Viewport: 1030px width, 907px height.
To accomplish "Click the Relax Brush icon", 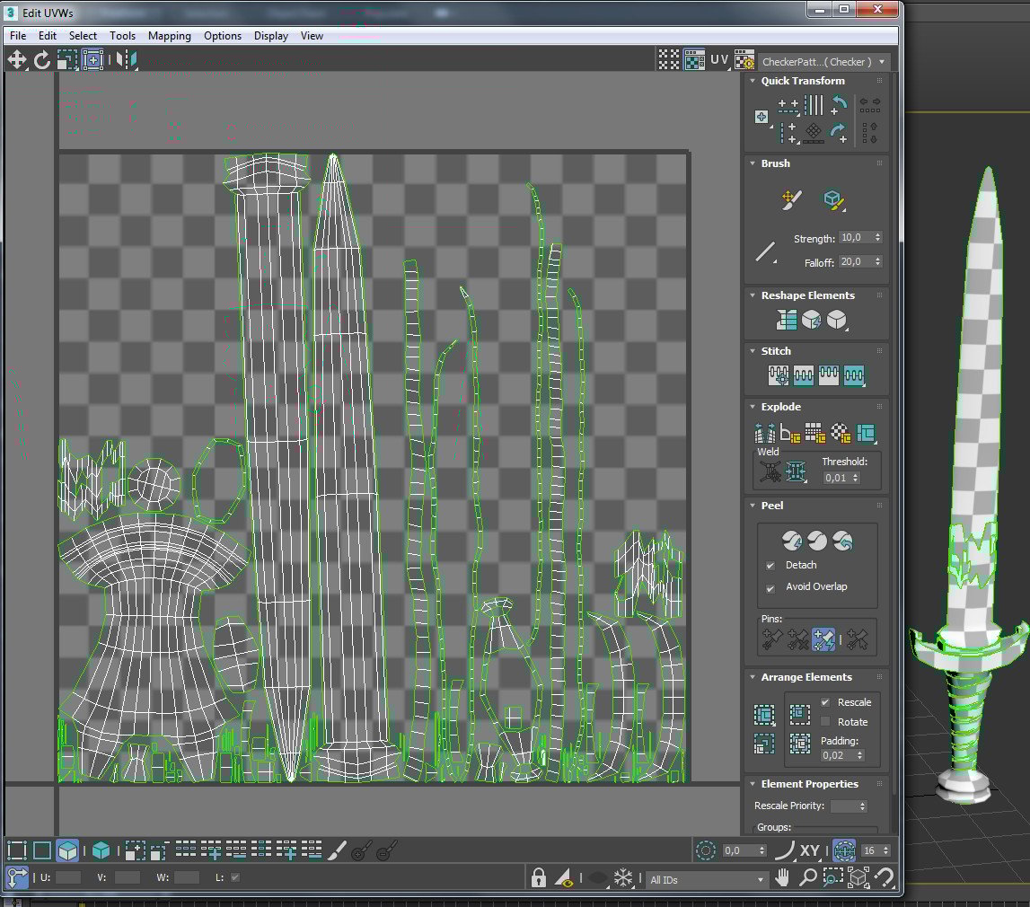I will pos(833,199).
